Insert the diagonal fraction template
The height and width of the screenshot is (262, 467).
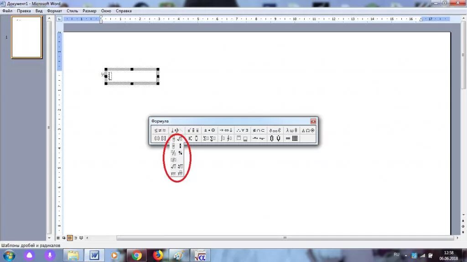pyautogui.click(x=173, y=153)
